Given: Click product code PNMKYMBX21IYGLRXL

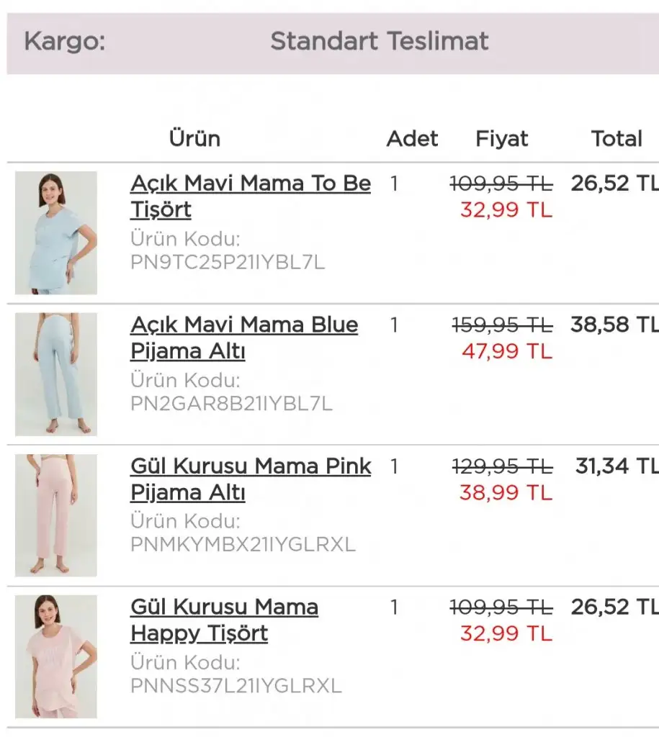Looking at the screenshot, I should coord(243,545).
